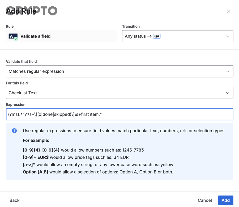The image size is (239, 207).
Task: Click the For this field label
Action: 17,83
